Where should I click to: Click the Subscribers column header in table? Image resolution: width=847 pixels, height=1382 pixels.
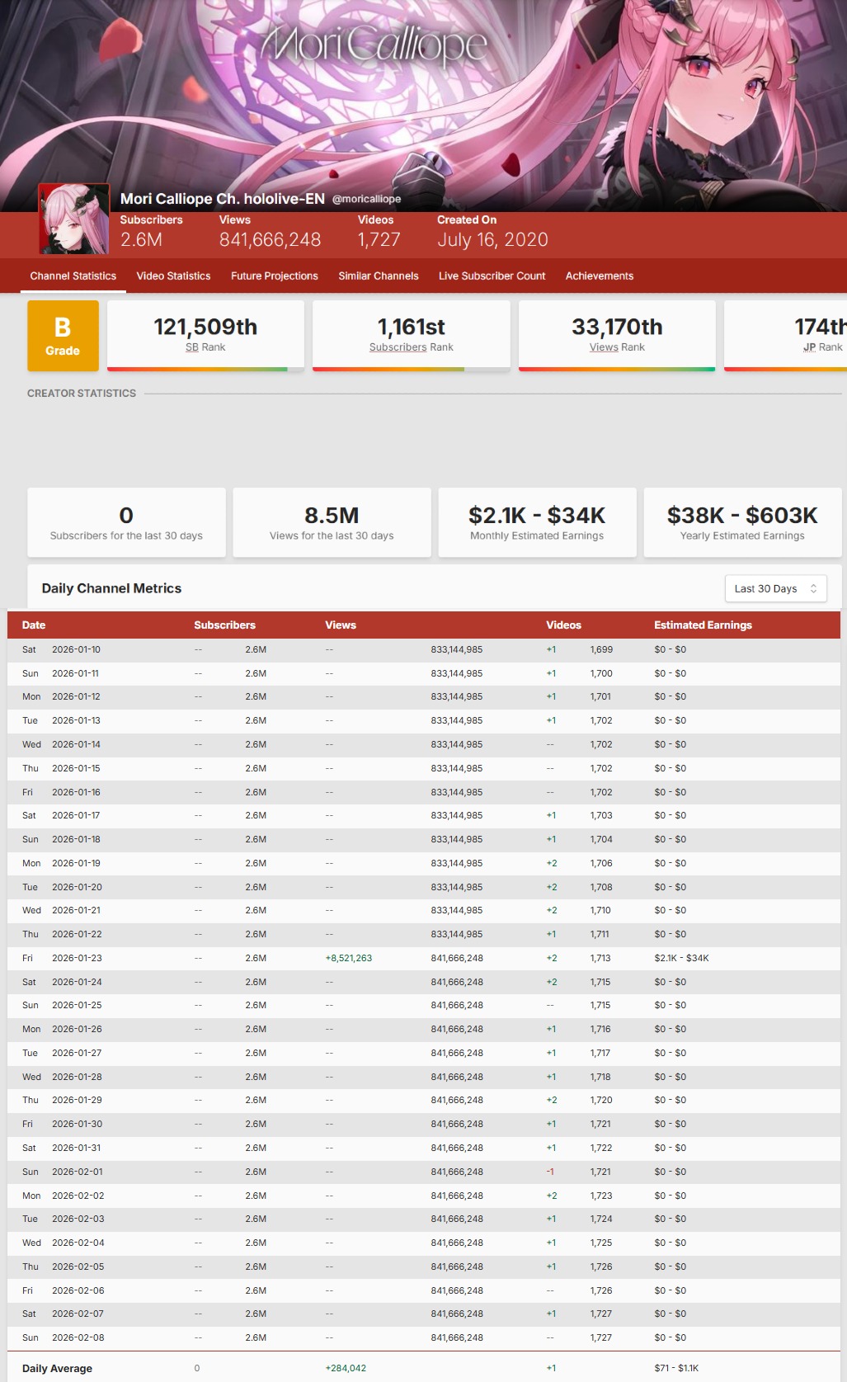point(224,625)
